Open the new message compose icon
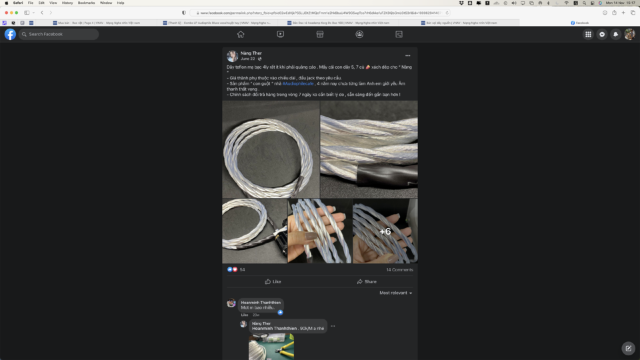Screen dimensions: 640x360 (628, 348)
